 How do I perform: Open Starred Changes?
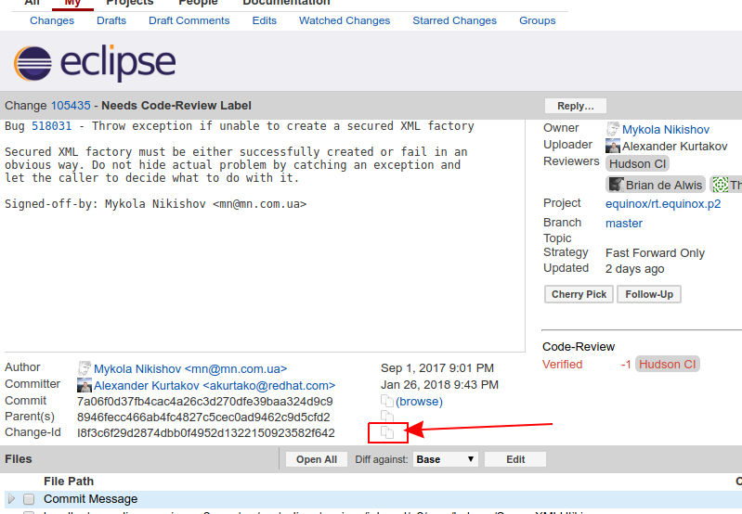tap(454, 20)
